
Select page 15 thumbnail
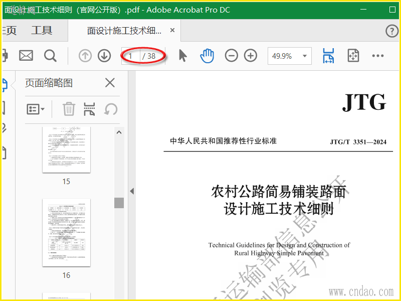click(x=66, y=149)
